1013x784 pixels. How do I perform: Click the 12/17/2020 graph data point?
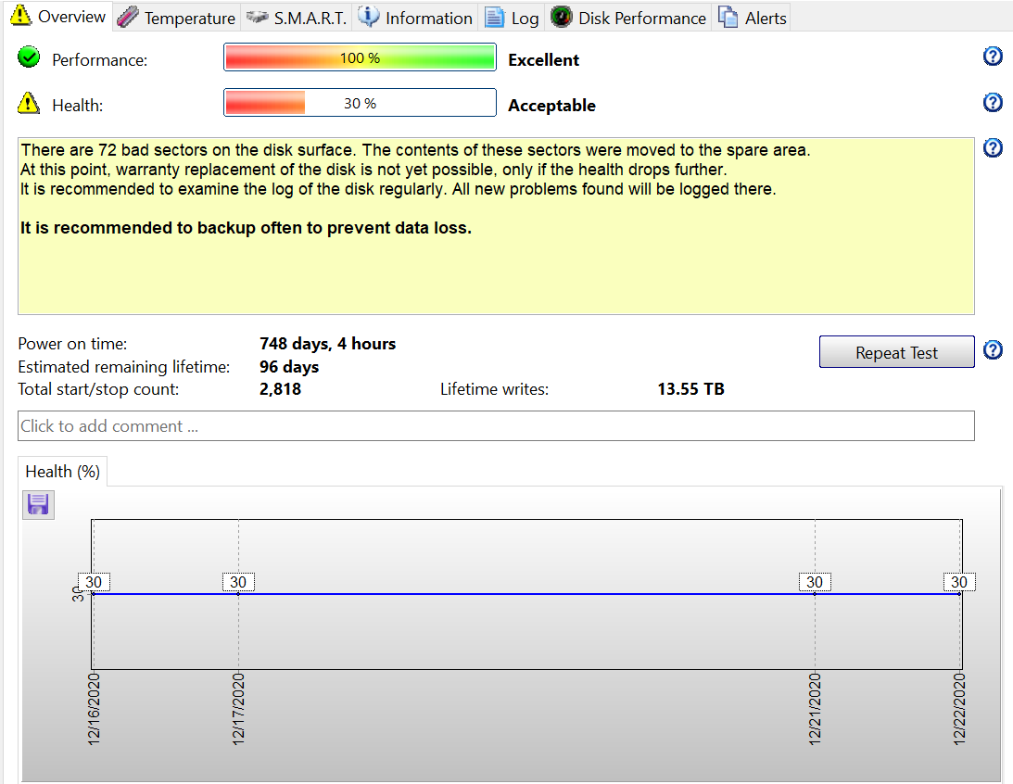click(x=238, y=593)
